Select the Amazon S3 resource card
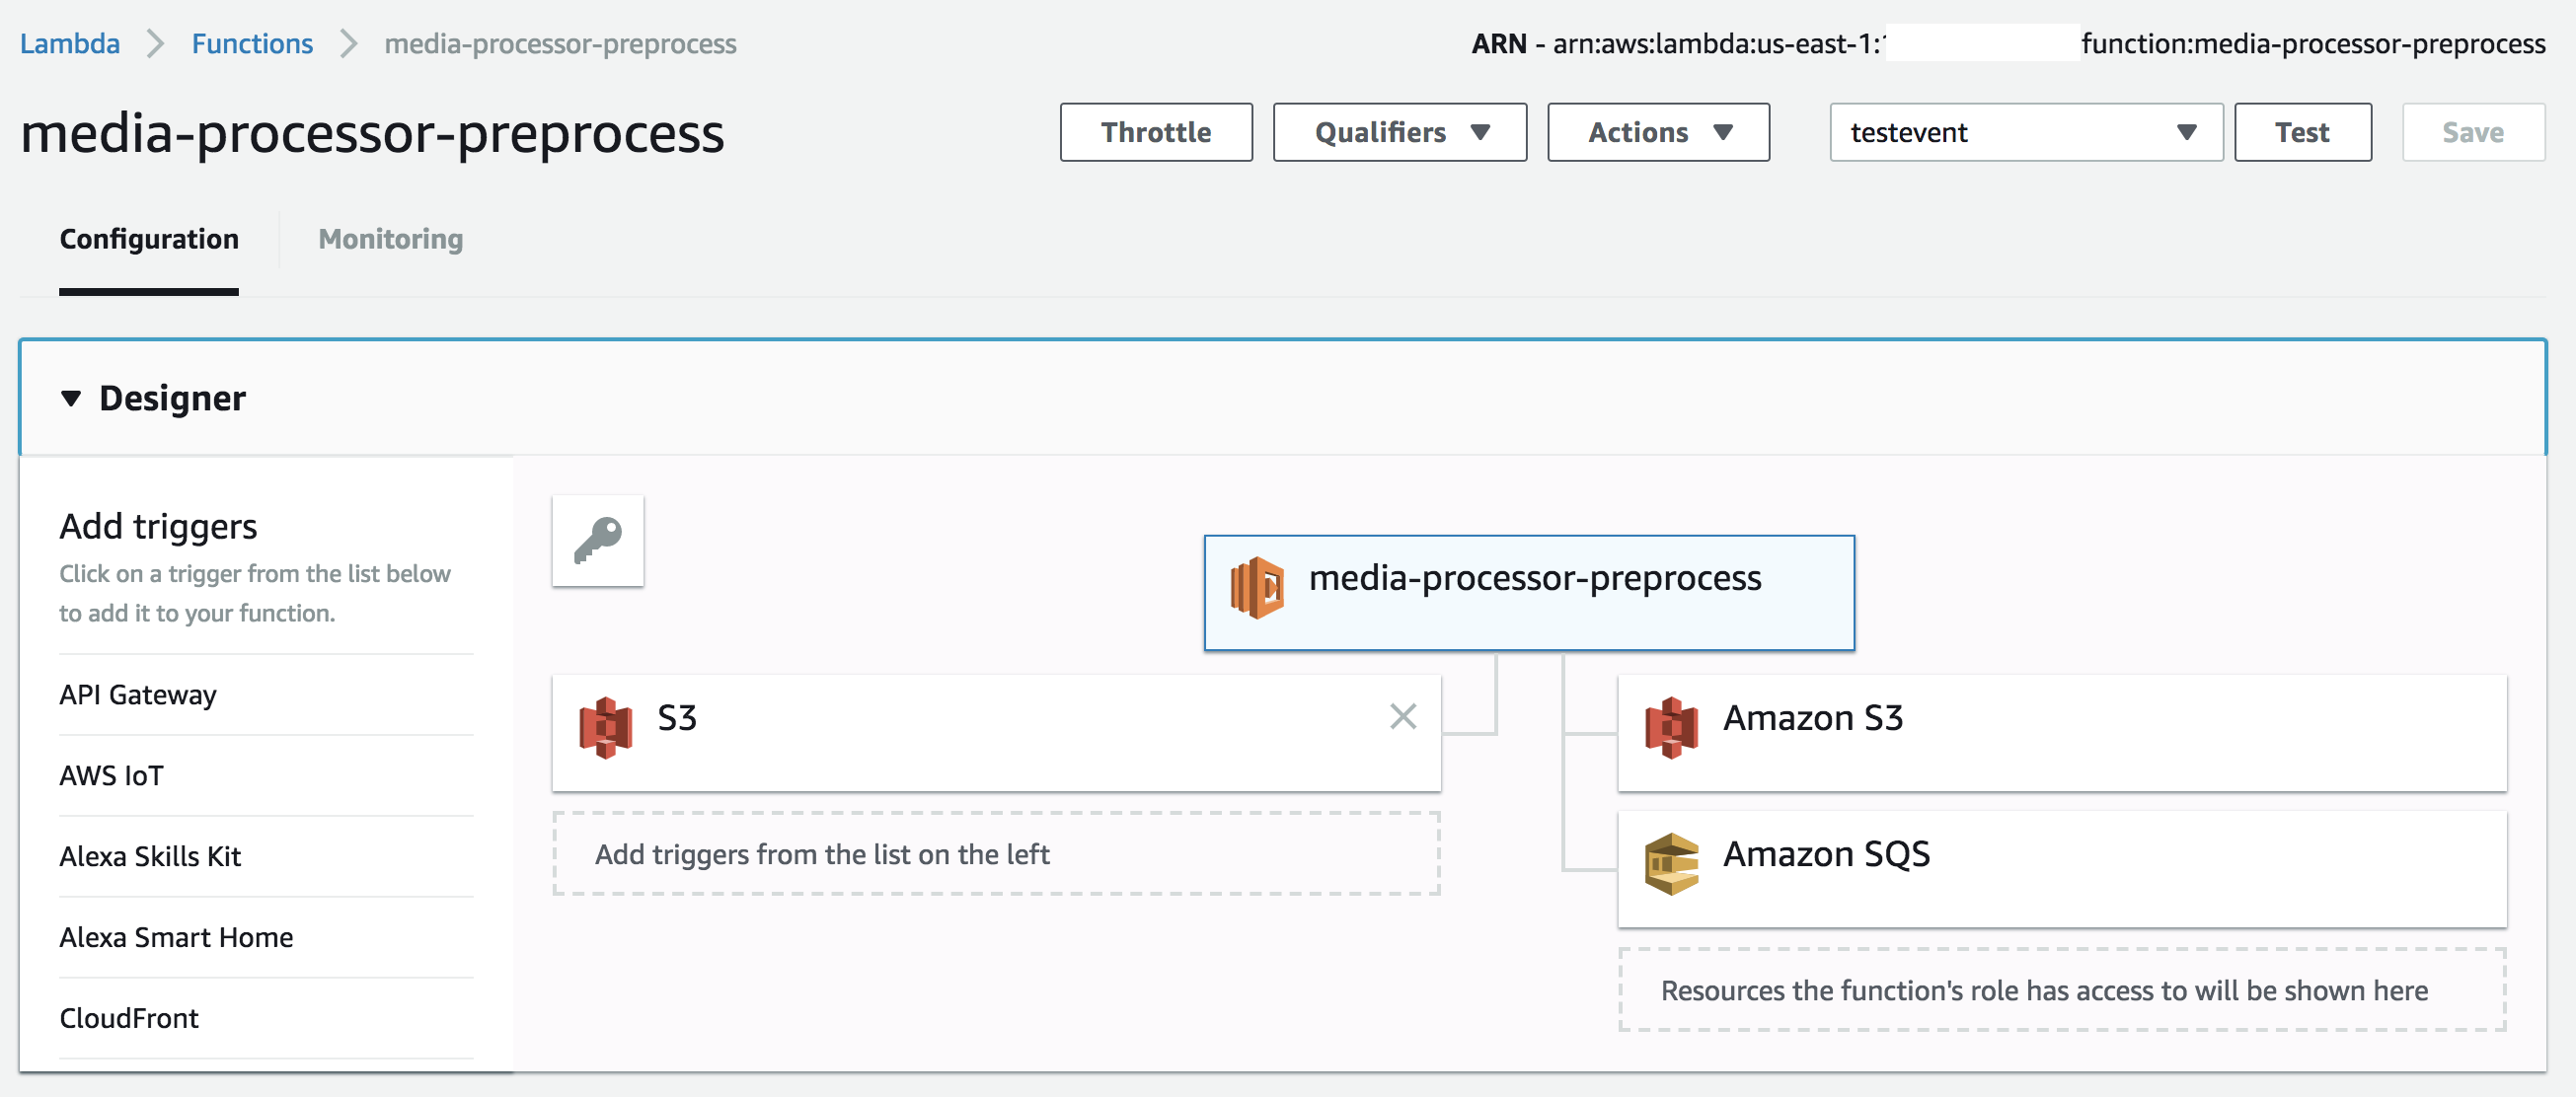Screen dimensions: 2576x1097 [2061, 732]
